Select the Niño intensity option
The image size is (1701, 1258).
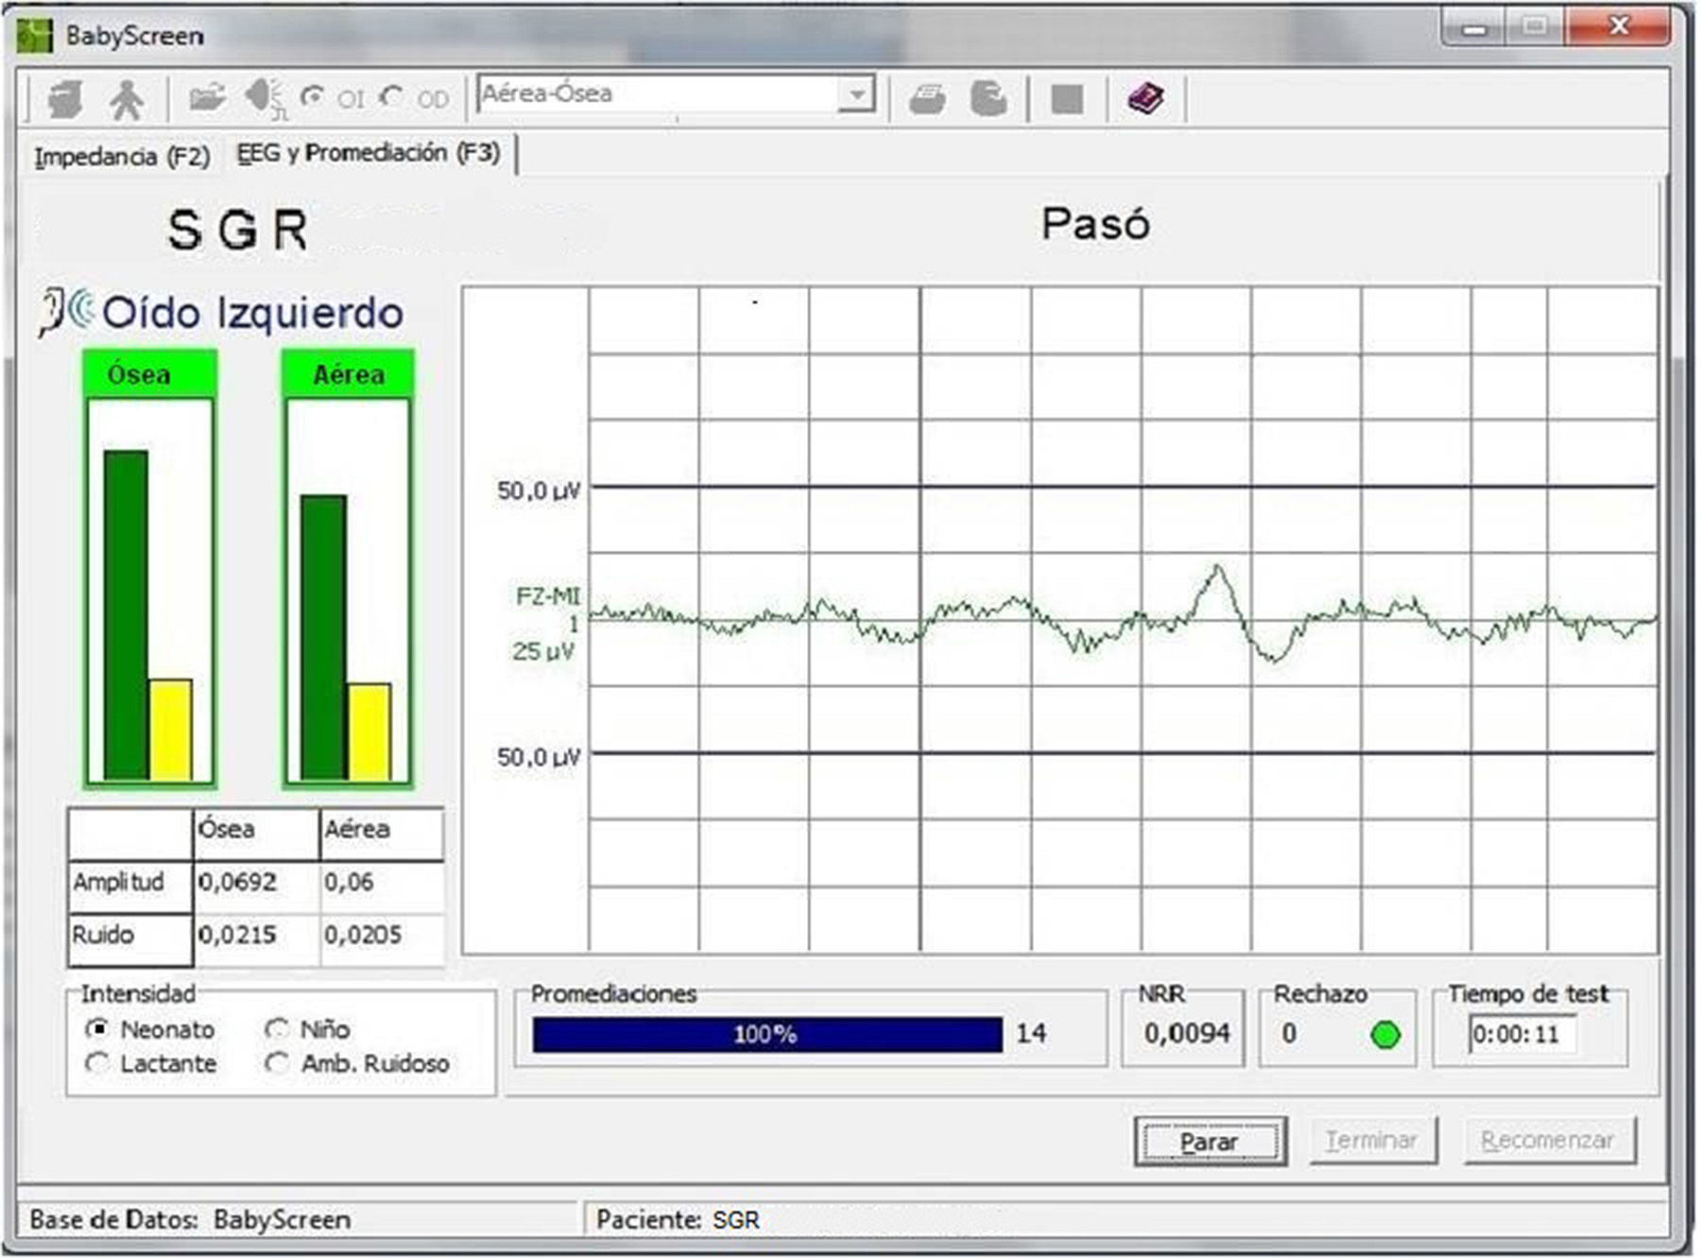pos(276,1028)
